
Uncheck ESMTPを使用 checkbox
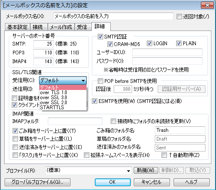(94, 101)
